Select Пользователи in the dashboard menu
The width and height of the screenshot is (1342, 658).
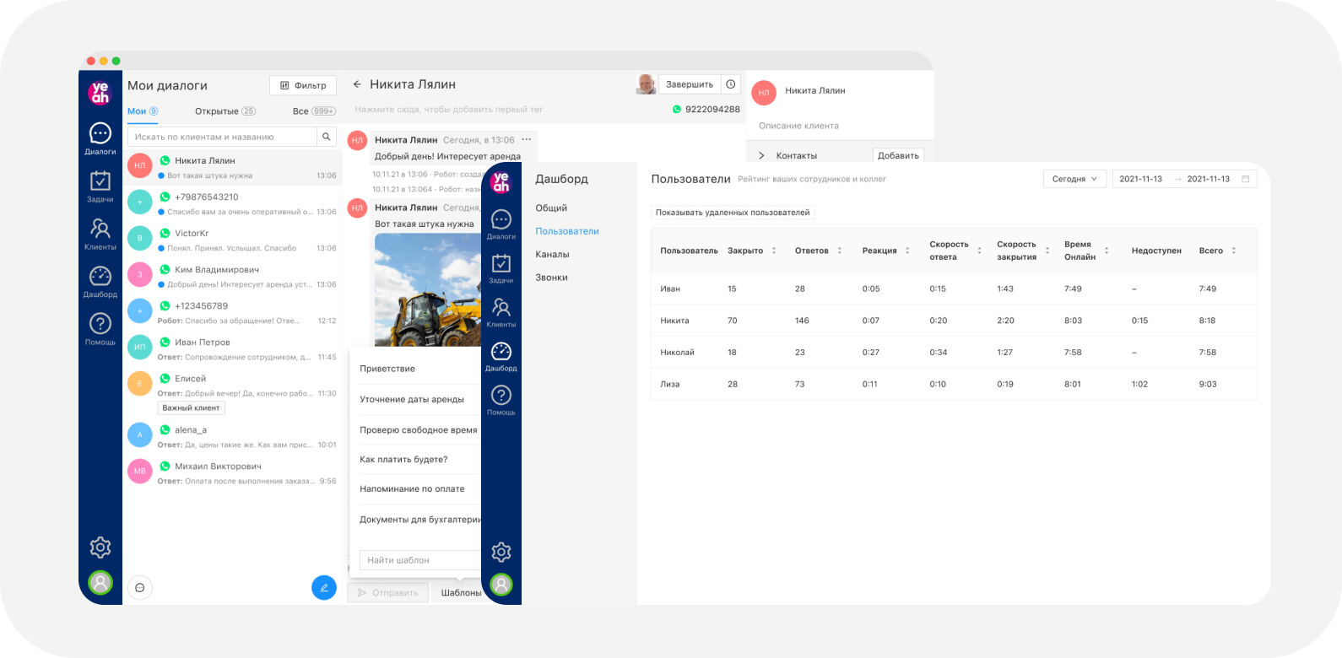pos(567,231)
